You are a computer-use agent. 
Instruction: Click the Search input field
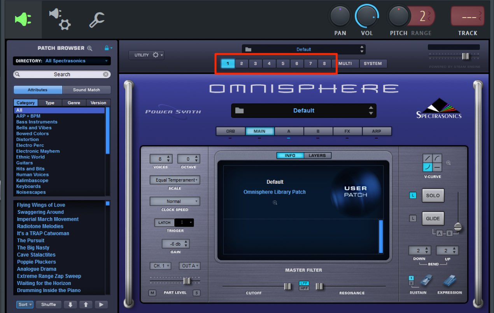(x=62, y=74)
